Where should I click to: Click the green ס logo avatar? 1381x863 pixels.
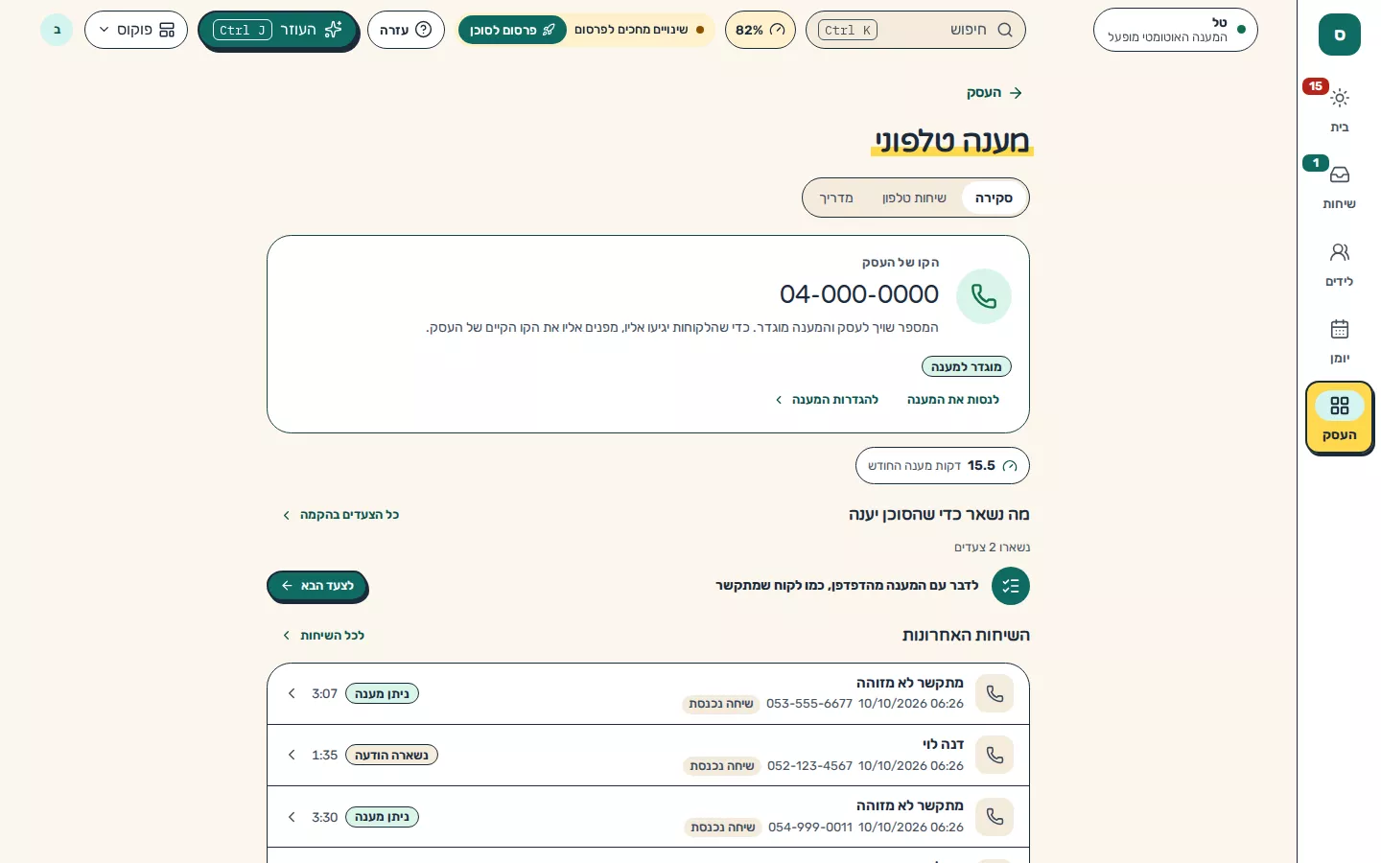pyautogui.click(x=1340, y=35)
